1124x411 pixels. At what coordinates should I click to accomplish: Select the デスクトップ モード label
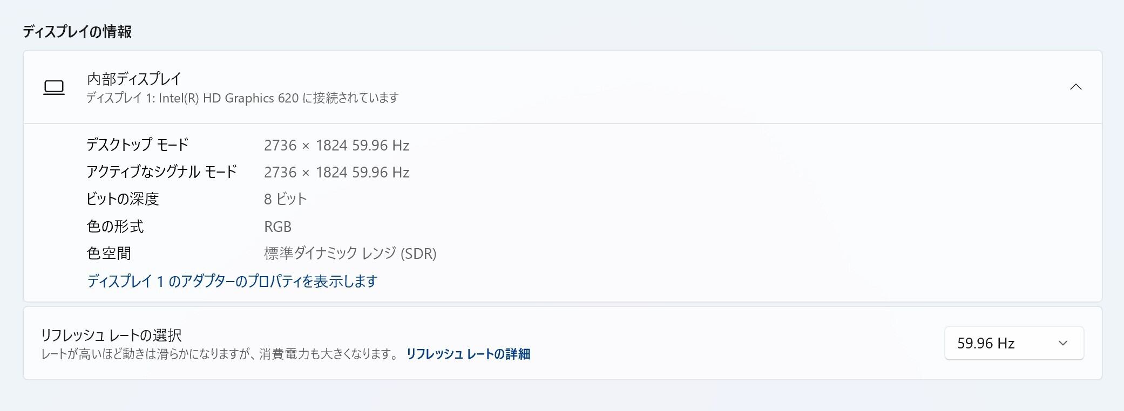coord(138,145)
